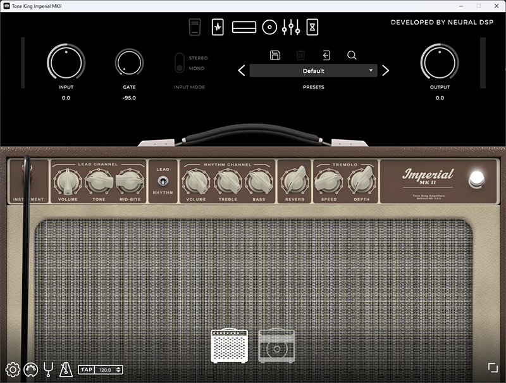Search presets with magnifier icon
This screenshot has height=383, width=506.
pyautogui.click(x=352, y=55)
